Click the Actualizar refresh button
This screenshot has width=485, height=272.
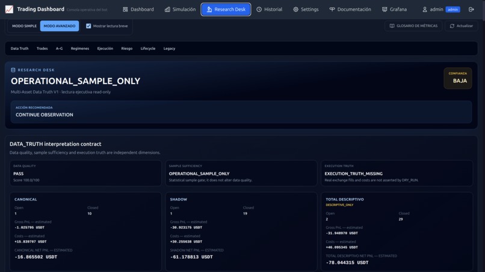click(461, 26)
